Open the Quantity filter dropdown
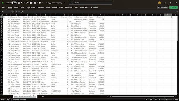 [x=67, y=17]
